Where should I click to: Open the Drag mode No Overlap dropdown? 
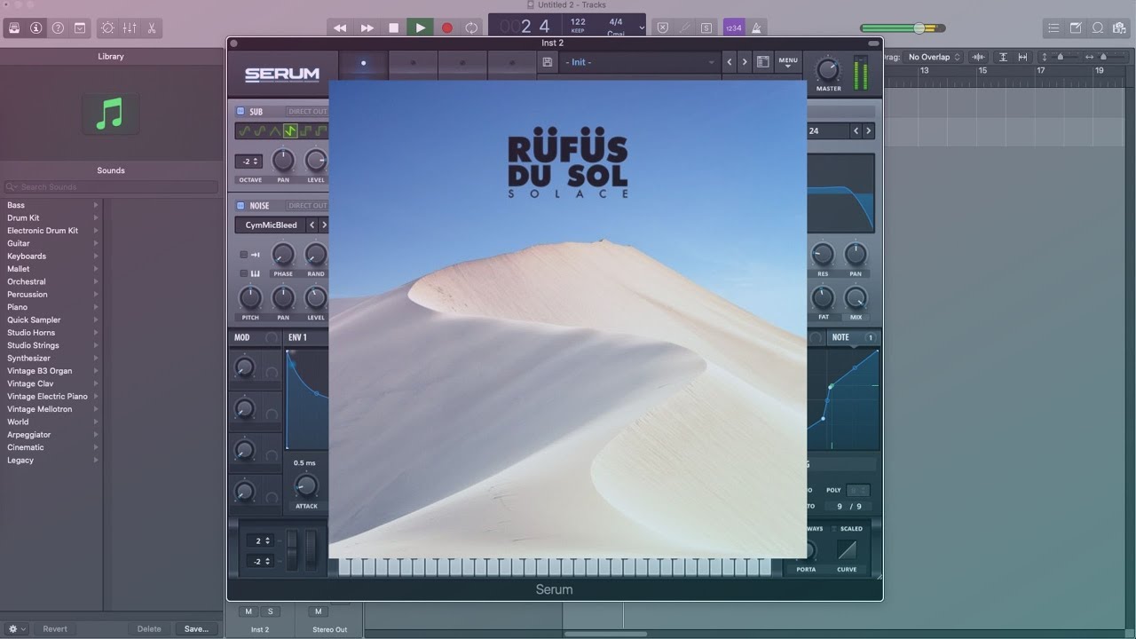coord(934,57)
